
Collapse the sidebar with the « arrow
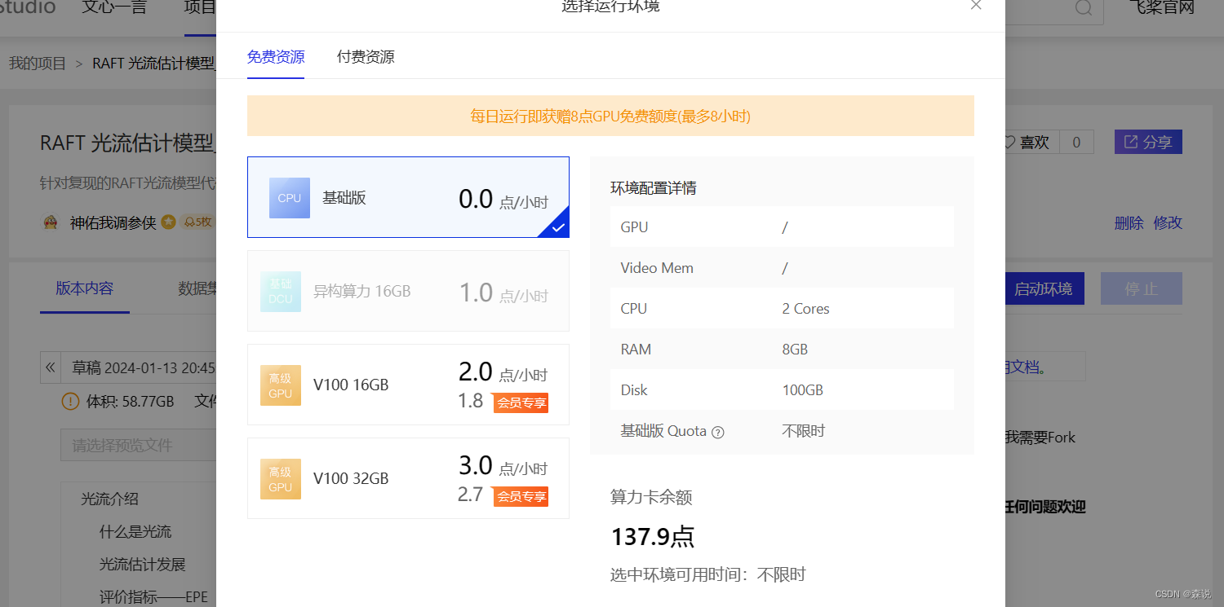click(50, 367)
